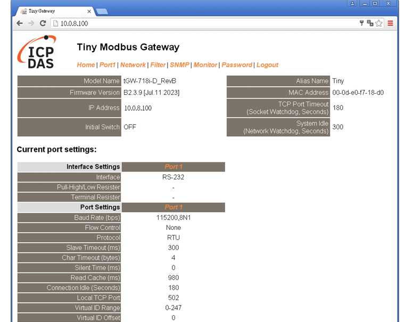Bookmark page with the star icon
This screenshot has height=322, width=413.
point(379,23)
